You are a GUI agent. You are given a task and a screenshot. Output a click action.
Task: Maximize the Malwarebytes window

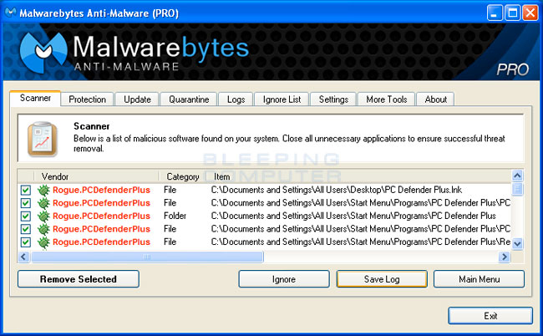tap(513, 13)
